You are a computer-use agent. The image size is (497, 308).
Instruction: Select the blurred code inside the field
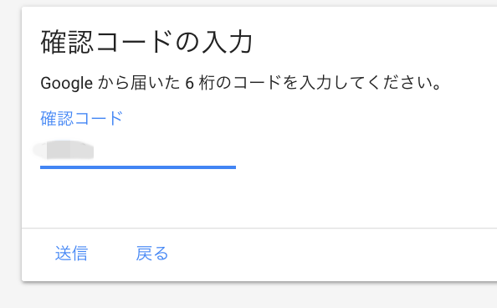click(64, 150)
